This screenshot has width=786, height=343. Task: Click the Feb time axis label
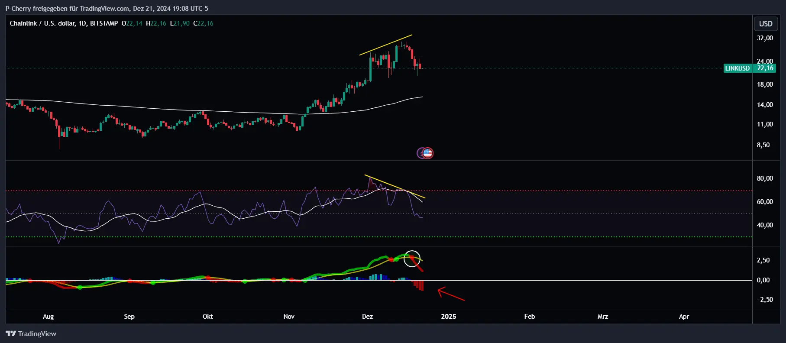pyautogui.click(x=530, y=317)
